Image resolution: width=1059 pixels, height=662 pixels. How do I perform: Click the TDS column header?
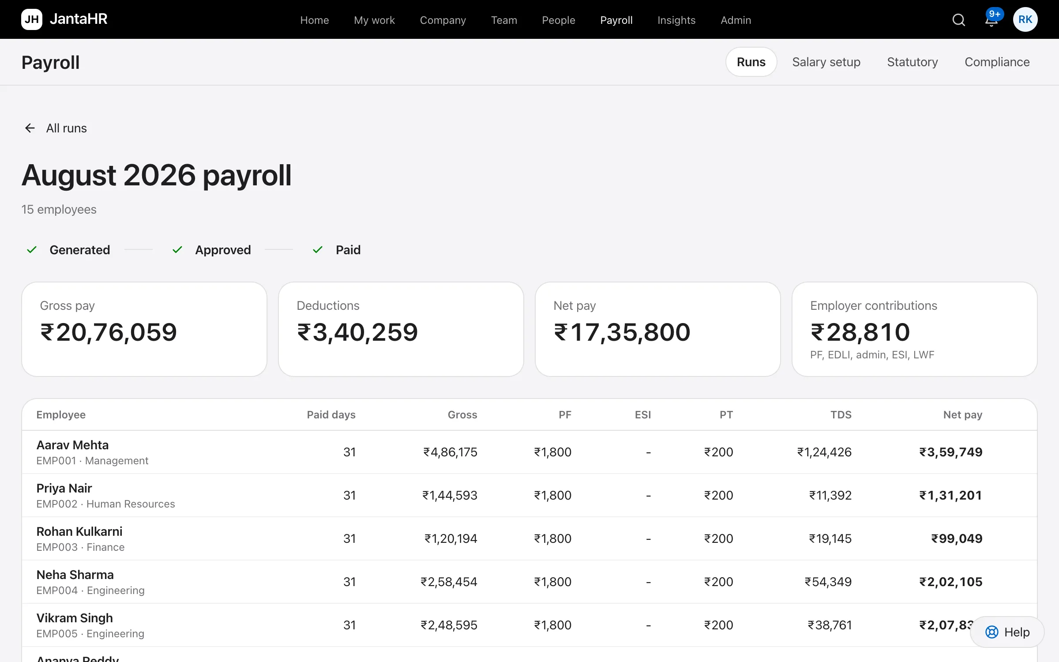[841, 414]
